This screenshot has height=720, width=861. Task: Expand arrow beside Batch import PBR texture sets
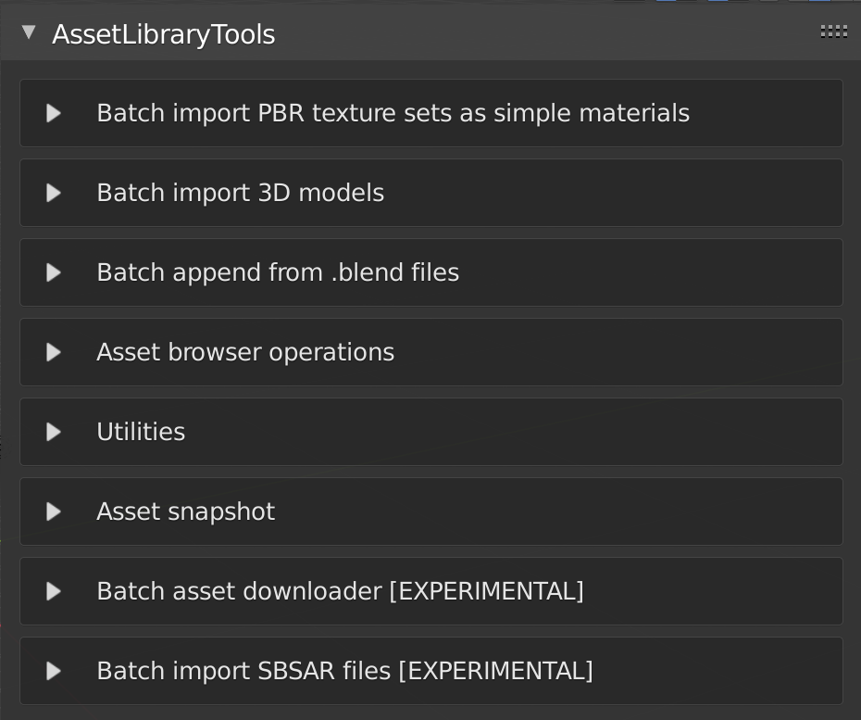pyautogui.click(x=54, y=113)
